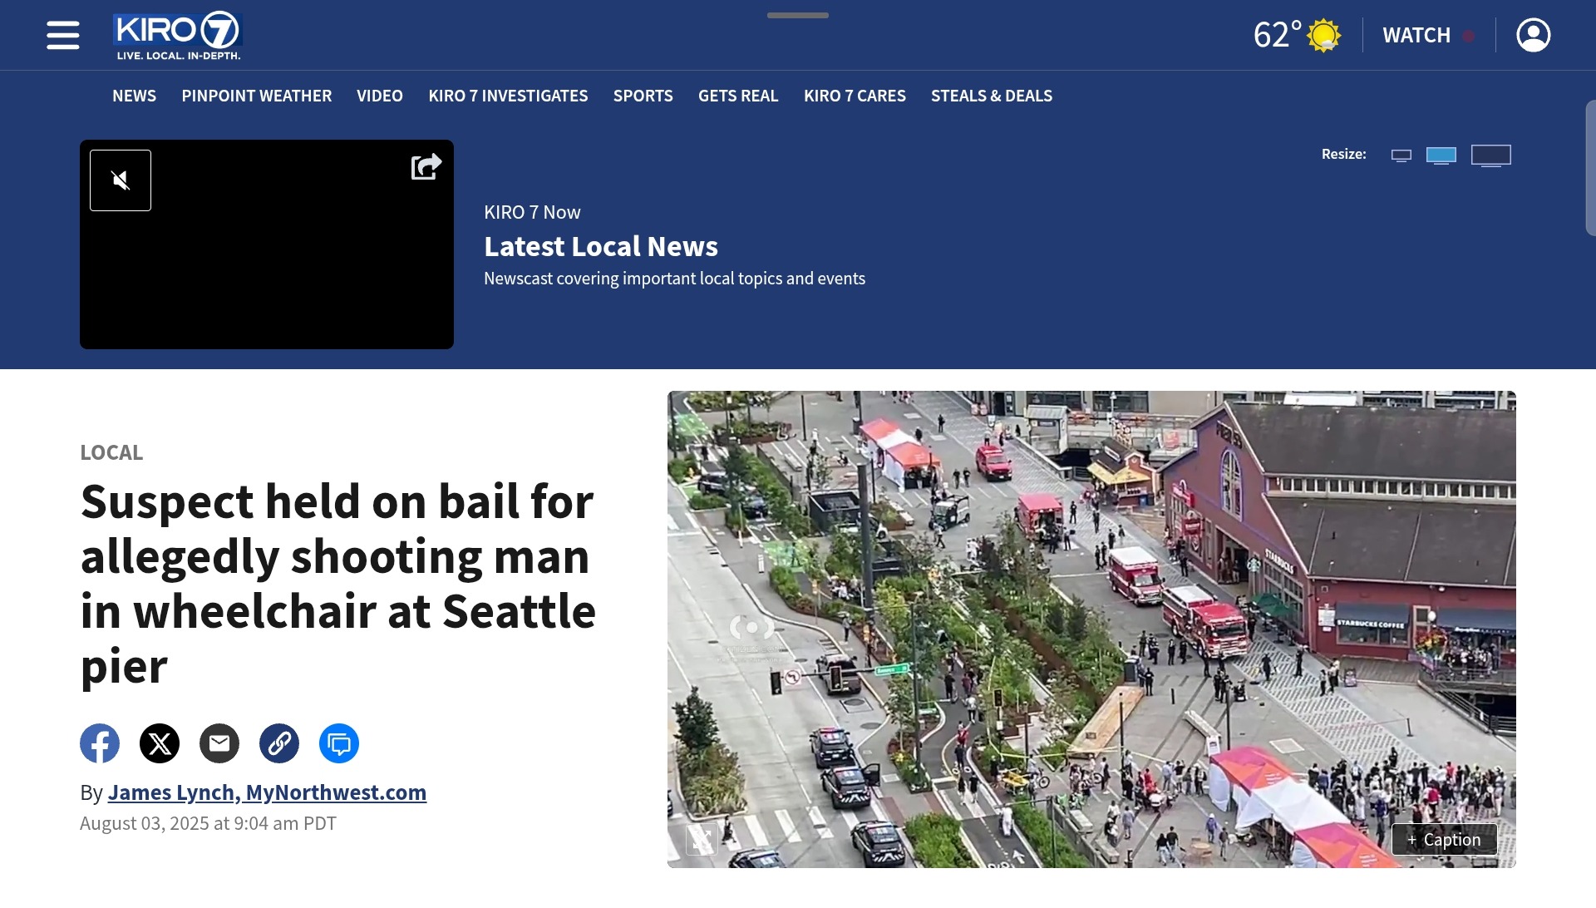Image resolution: width=1596 pixels, height=908 pixels.
Task: Open the user account profile icon
Action: 1533,35
